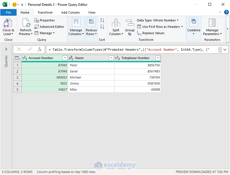Click the smiley feedback icon
This screenshot has width=230, height=175.
[15, 5]
